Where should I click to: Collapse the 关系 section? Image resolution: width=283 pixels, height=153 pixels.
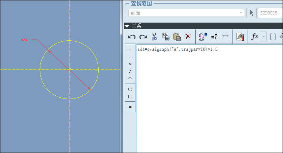coord(127,26)
